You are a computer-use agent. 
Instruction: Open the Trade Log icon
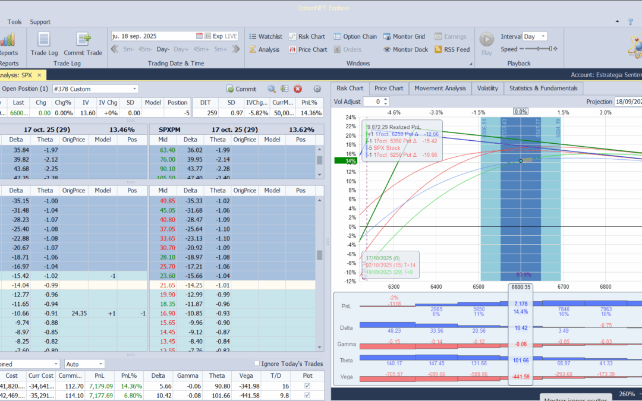(44, 40)
